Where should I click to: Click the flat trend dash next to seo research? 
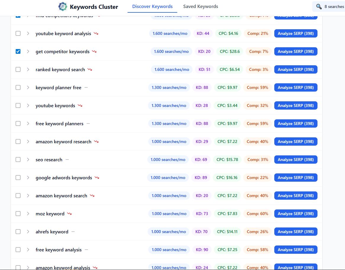tap(67, 159)
